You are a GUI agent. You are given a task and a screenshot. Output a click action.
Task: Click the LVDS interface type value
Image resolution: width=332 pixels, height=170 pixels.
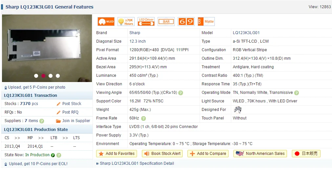point(164,127)
